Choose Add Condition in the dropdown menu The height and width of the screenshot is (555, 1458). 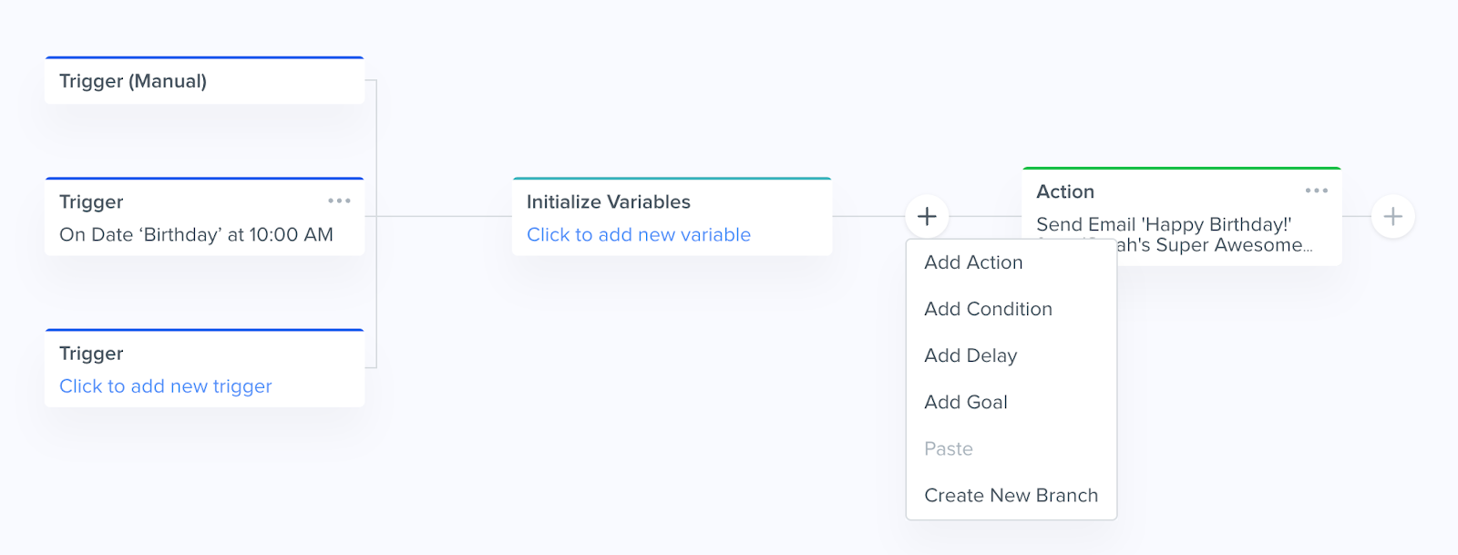988,309
